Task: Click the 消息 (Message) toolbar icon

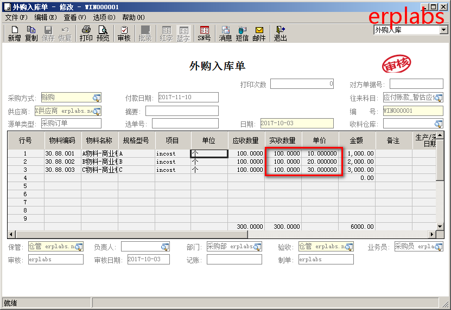Action: (x=225, y=33)
